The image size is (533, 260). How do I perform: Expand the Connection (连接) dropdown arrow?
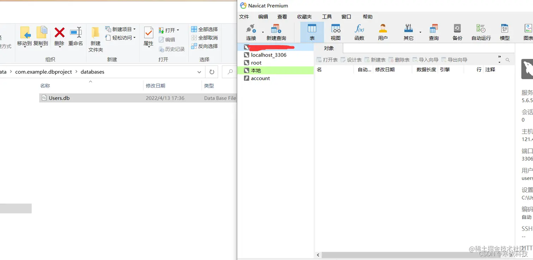click(x=263, y=32)
